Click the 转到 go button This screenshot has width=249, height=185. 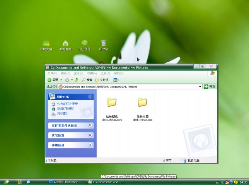click(210, 87)
